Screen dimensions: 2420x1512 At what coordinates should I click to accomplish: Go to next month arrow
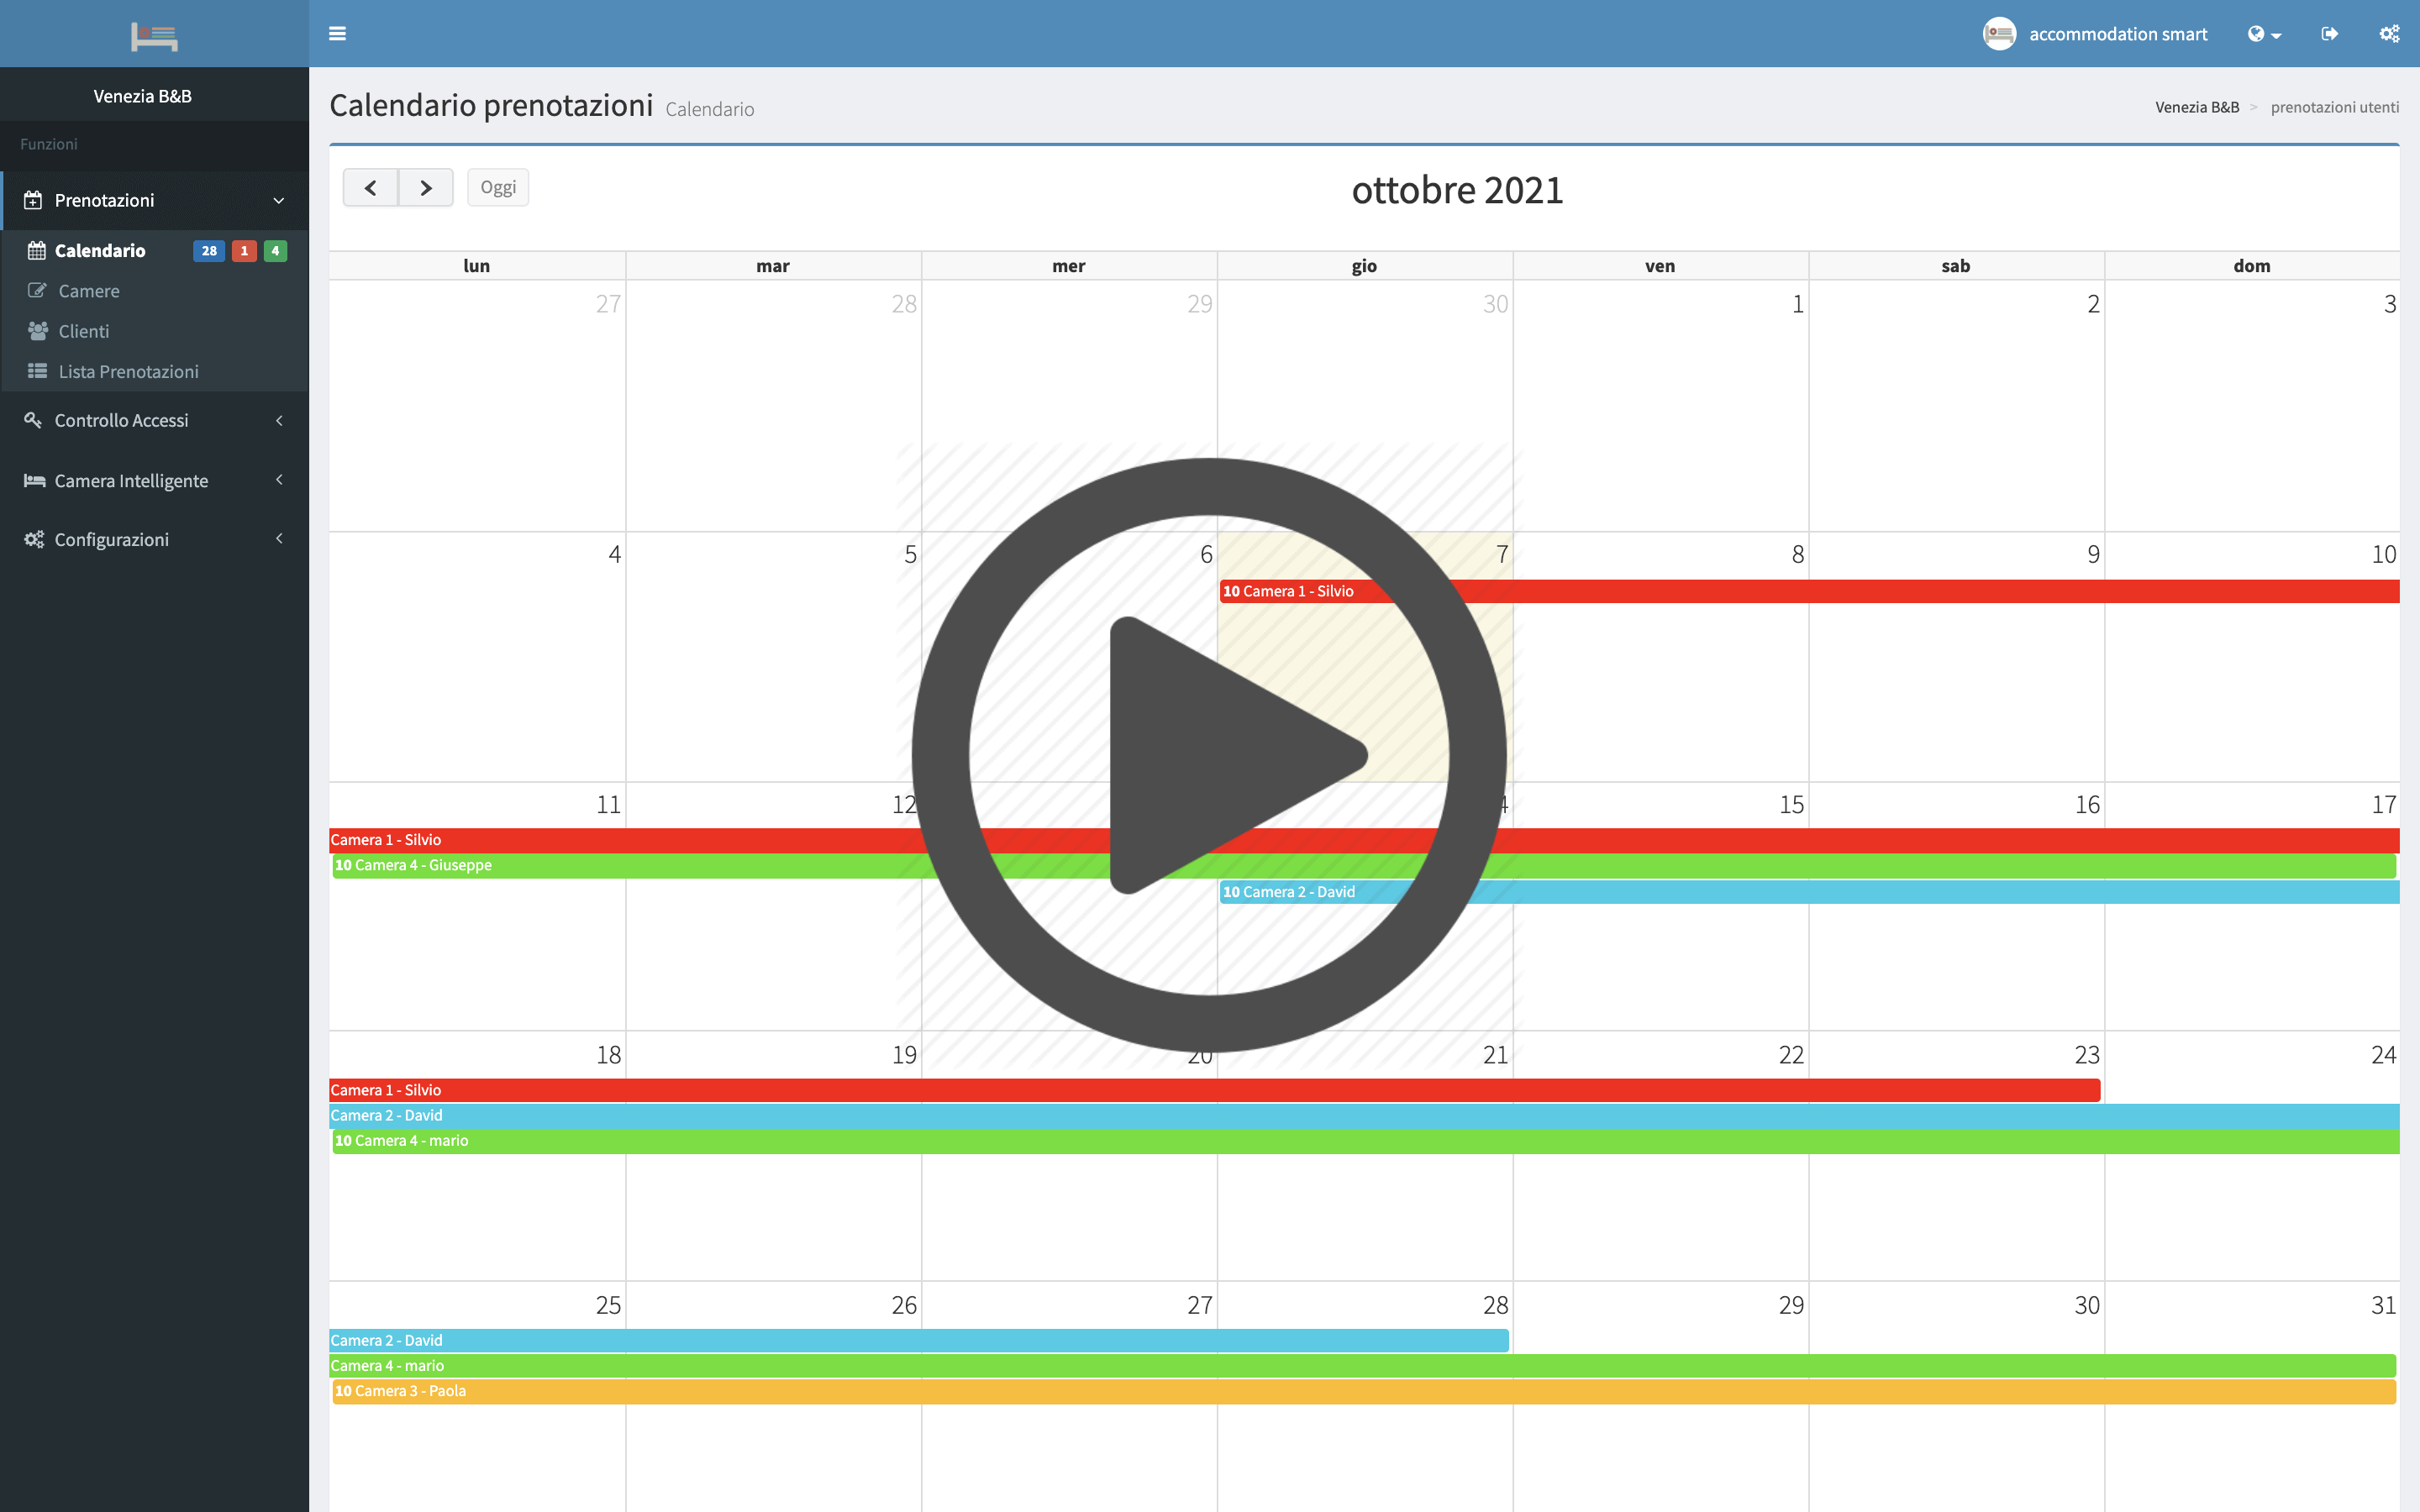point(426,188)
